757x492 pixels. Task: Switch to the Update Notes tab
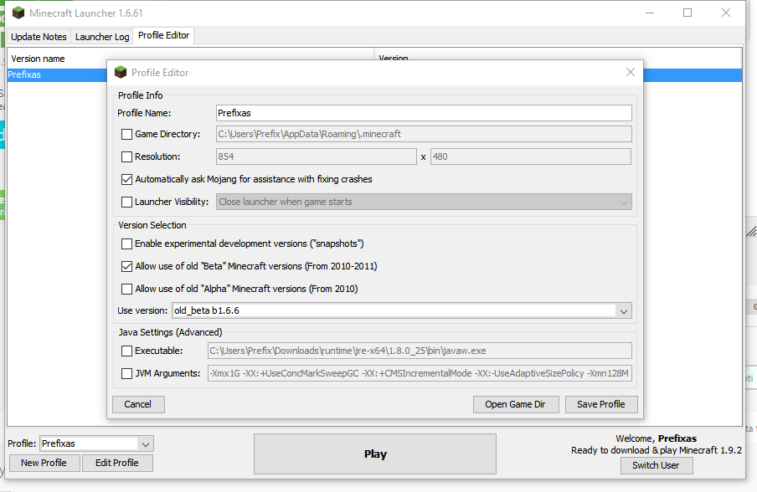coord(39,37)
